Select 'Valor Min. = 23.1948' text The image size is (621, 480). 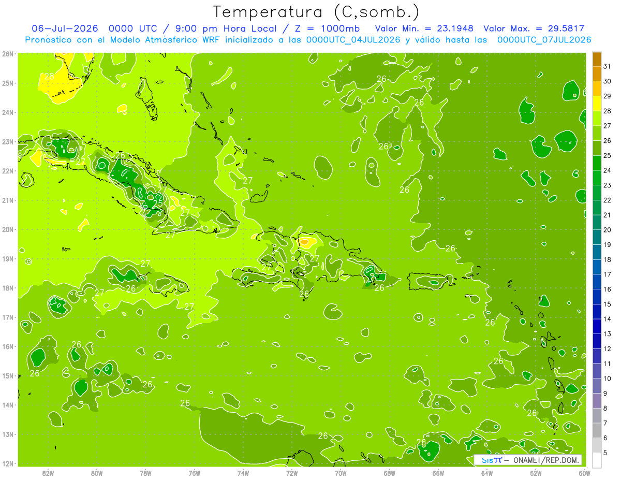(x=424, y=28)
